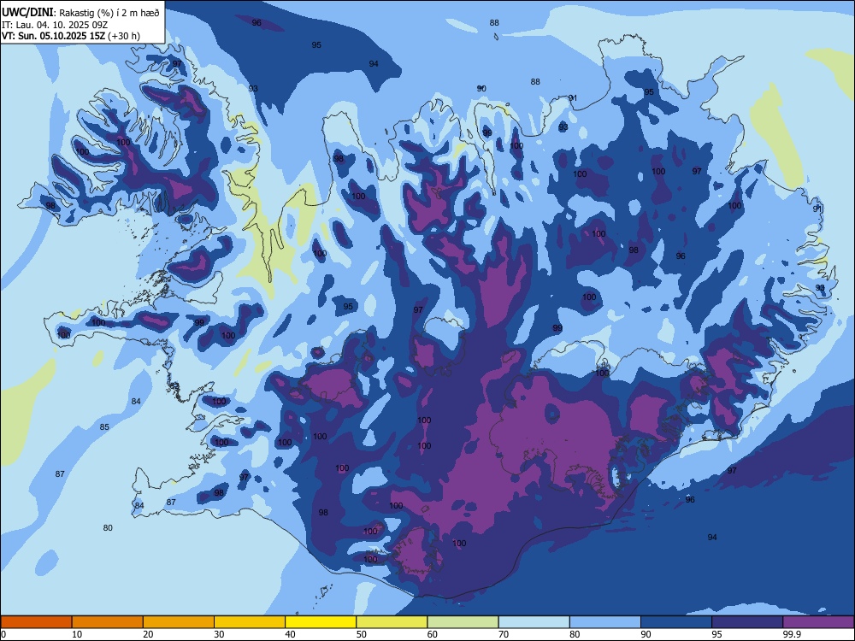Image resolution: width=855 pixels, height=641 pixels.
Task: Pick the amber 20–30 legend swatch
Action: pos(179,622)
